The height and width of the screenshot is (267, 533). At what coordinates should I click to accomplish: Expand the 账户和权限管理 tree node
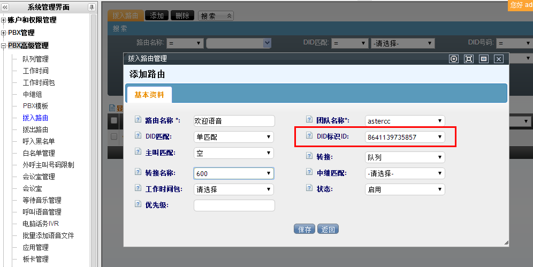pyautogui.click(x=4, y=20)
